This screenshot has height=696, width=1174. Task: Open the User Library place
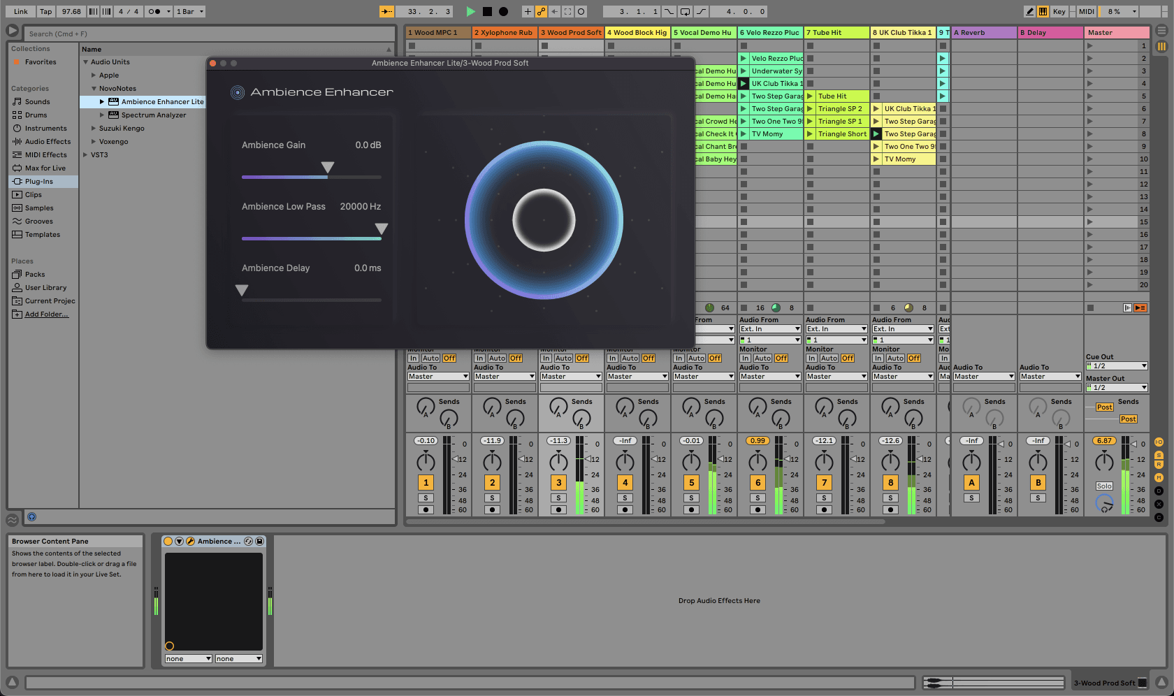(x=45, y=288)
